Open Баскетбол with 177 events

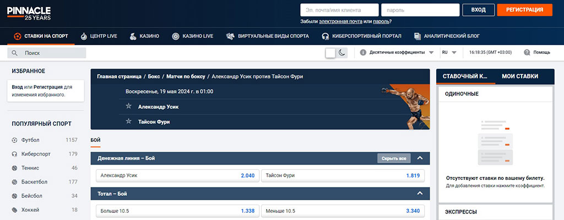[x=45, y=182]
